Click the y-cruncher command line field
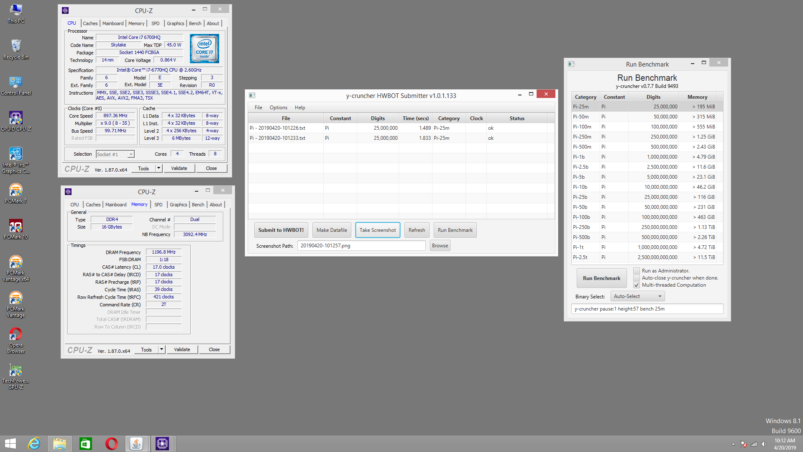 click(647, 309)
